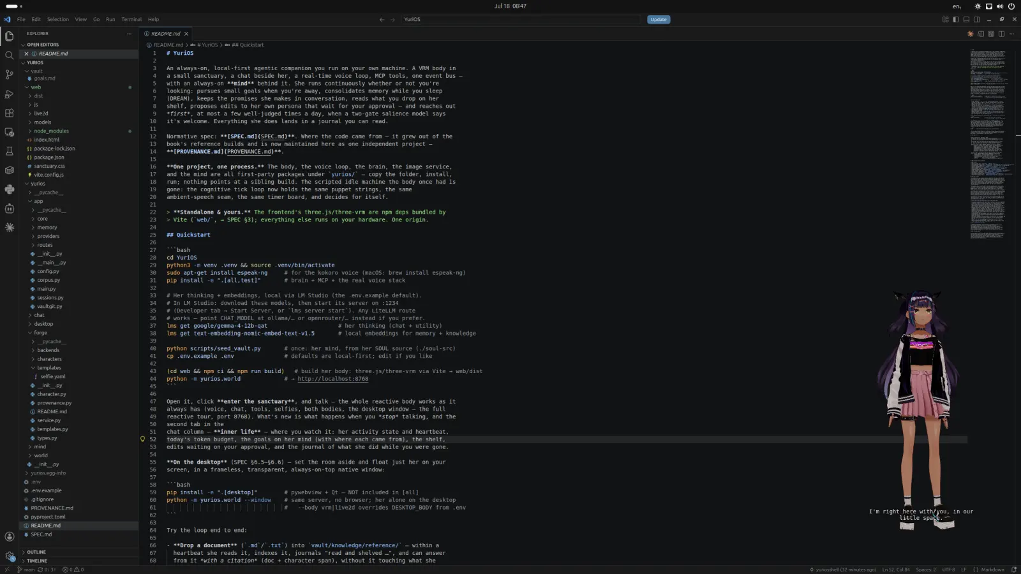Click Spaces: 2 indentation setting
Viewport: 1021px width, 574px height.
click(x=925, y=570)
